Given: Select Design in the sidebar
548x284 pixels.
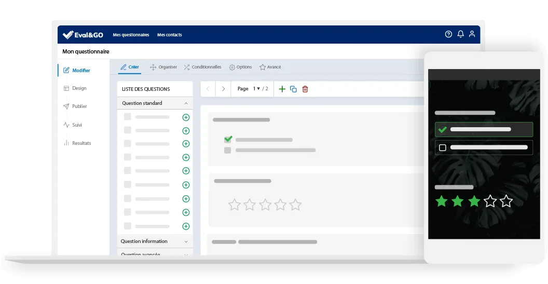Looking at the screenshot, I should [x=75, y=88].
